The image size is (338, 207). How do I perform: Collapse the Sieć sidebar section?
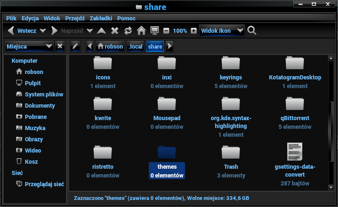pyautogui.click(x=17, y=173)
